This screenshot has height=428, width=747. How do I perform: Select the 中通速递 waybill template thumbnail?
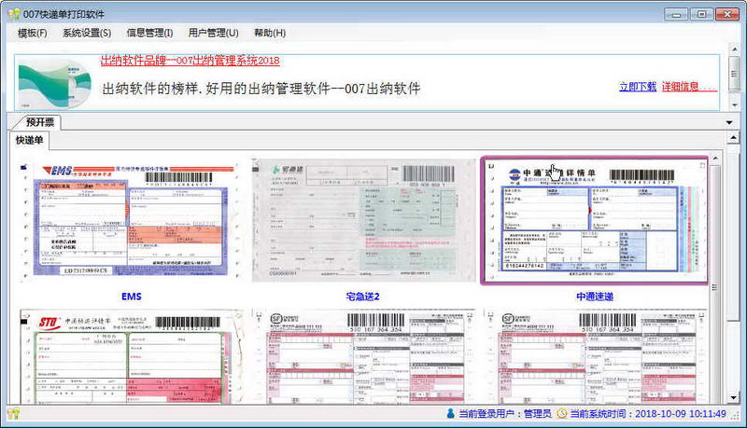point(594,220)
